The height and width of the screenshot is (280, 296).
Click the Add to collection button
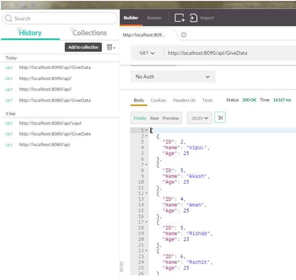coord(83,47)
